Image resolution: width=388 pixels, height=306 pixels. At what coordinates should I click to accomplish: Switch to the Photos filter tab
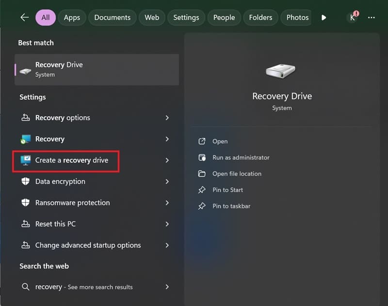pyautogui.click(x=296, y=17)
